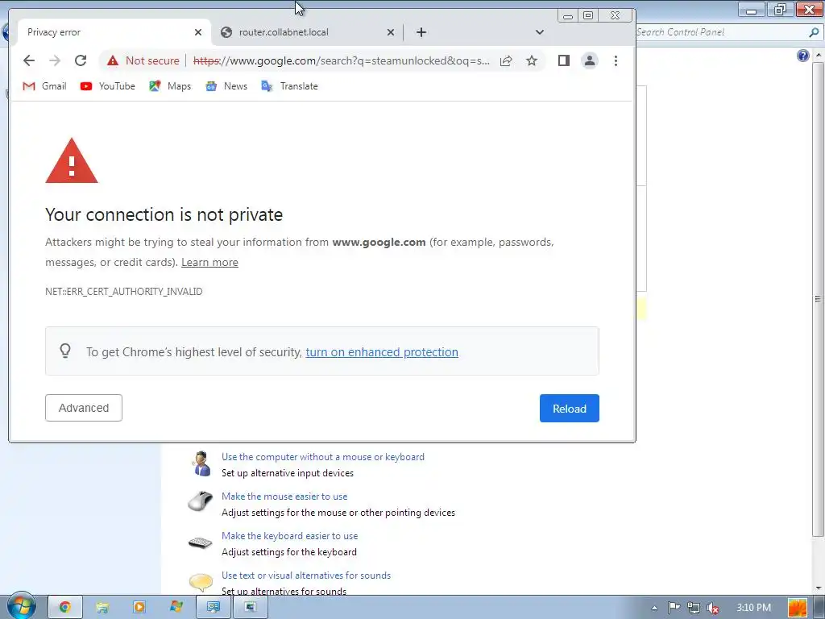Viewport: 825px width, 619px height.
Task: Click the Control Panel taskbar icon
Action: (213, 608)
